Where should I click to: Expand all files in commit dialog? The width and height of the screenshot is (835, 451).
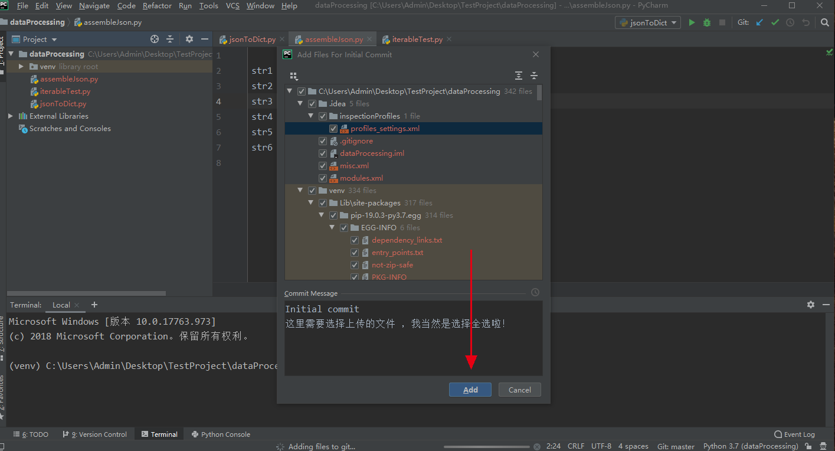click(519, 76)
